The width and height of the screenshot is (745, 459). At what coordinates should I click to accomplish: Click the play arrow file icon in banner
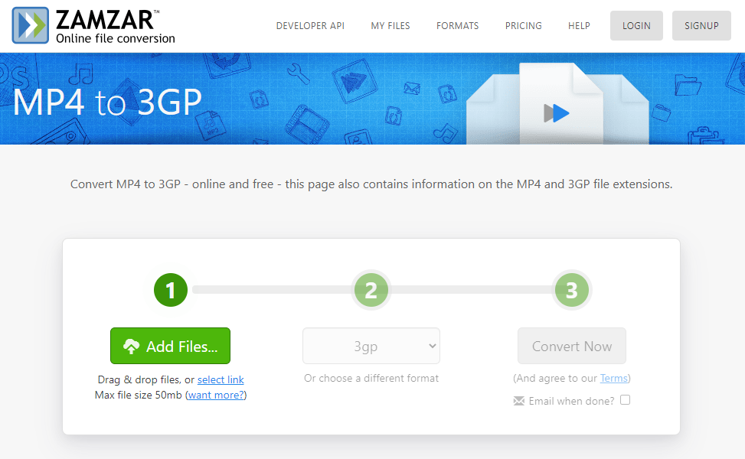[557, 113]
